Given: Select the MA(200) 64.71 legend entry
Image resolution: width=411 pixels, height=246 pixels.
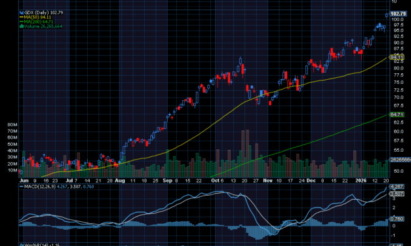Looking at the screenshot, I should click(37, 22).
